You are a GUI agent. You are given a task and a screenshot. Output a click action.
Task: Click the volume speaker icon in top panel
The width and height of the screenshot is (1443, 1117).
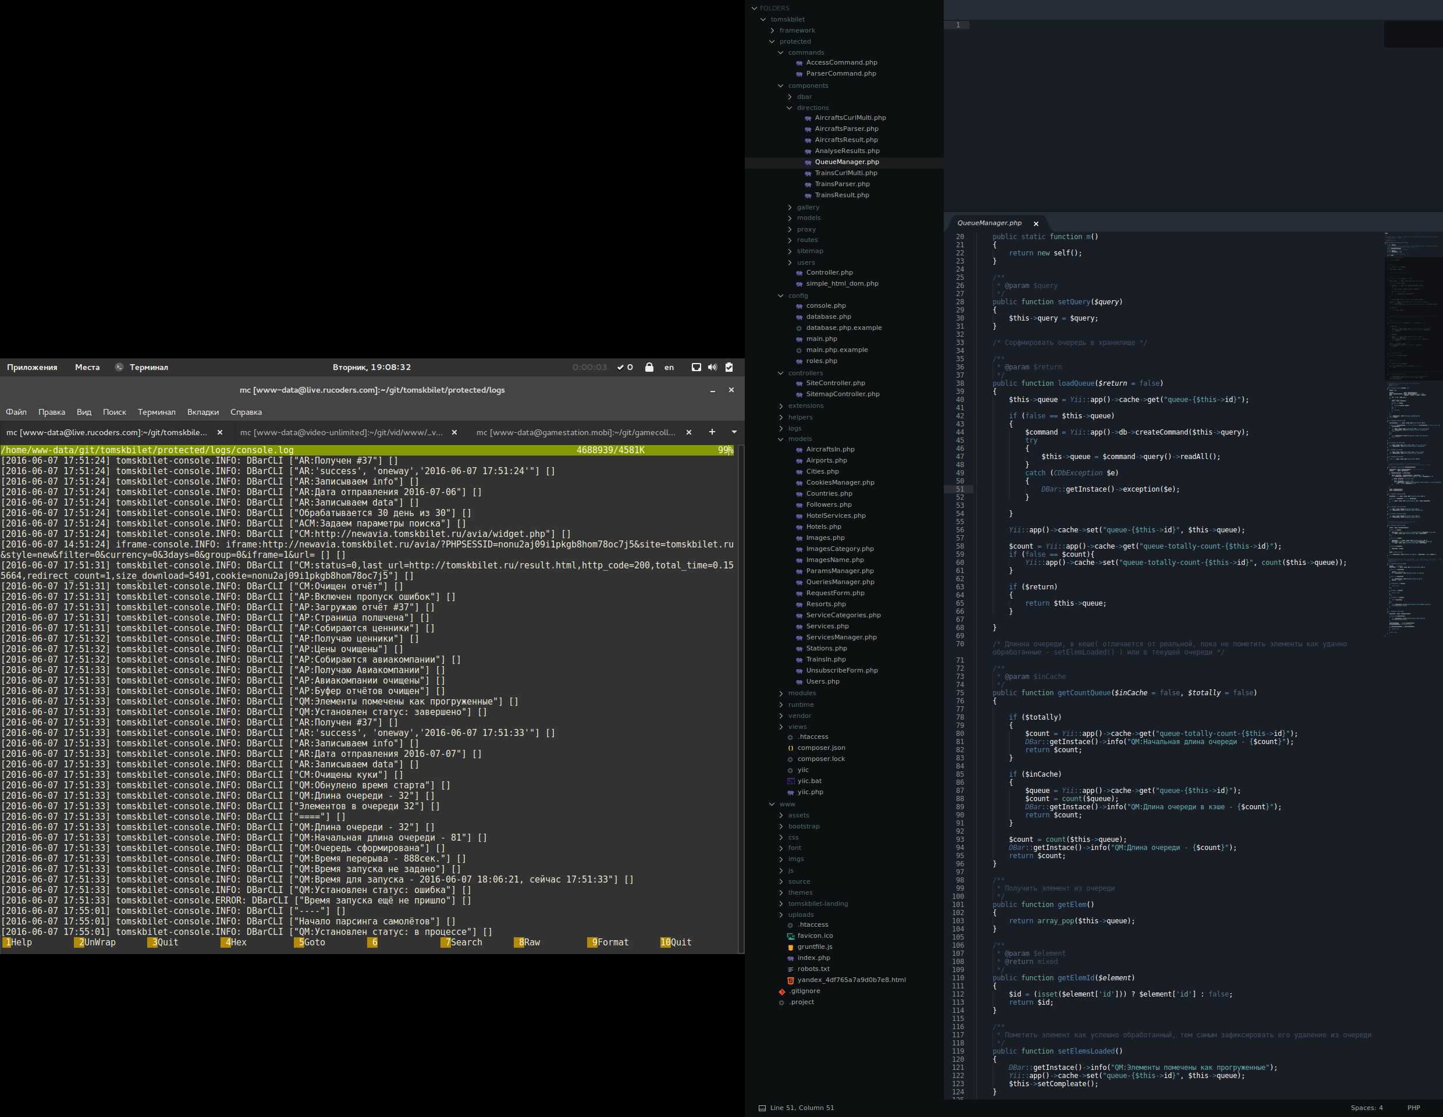tap(712, 367)
